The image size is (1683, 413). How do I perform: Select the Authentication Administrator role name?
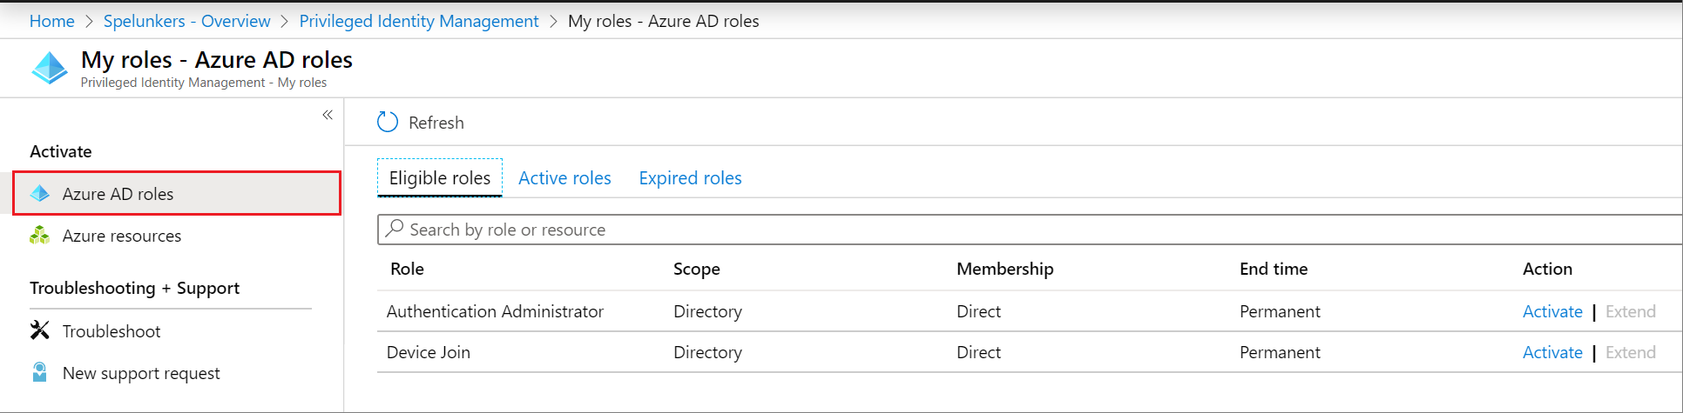point(495,311)
